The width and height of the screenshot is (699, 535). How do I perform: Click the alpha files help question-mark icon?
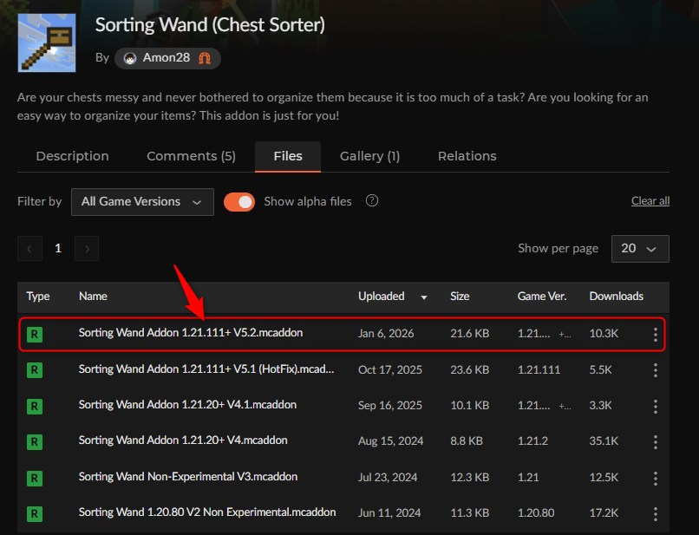click(x=372, y=200)
